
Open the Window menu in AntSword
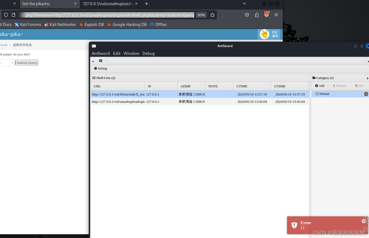[131, 54]
